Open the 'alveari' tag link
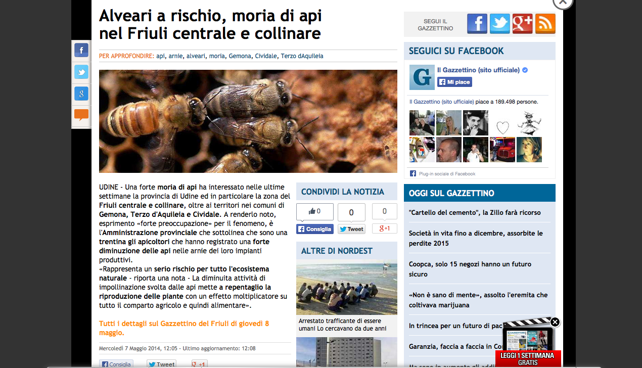This screenshot has width=642, height=368. click(x=196, y=56)
